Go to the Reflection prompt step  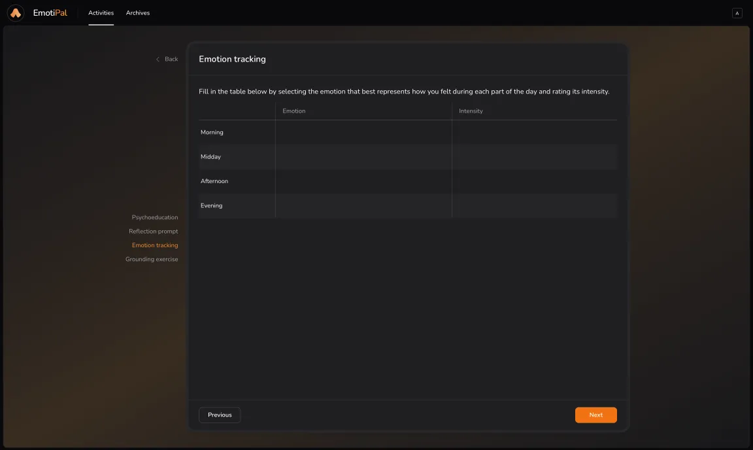tap(153, 231)
